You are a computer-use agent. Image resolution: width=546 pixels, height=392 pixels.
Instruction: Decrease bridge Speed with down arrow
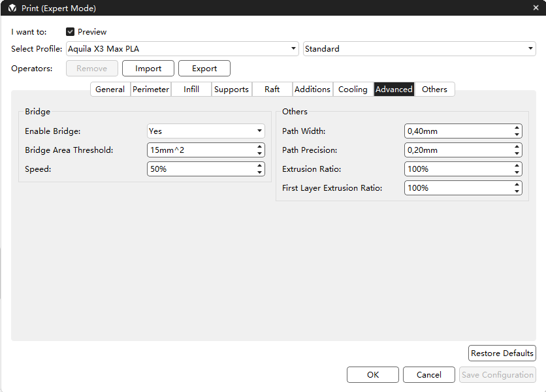(x=259, y=172)
